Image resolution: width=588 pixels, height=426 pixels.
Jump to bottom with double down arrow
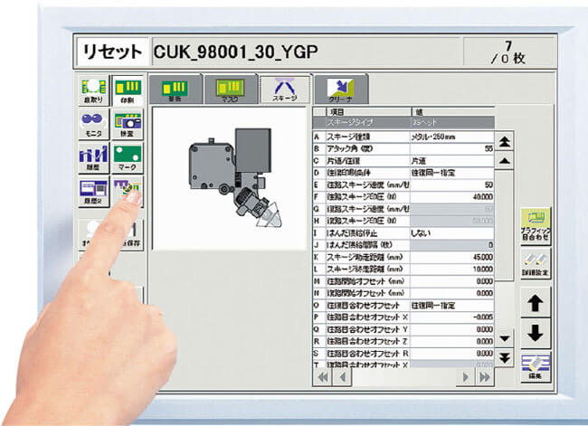[x=507, y=358]
